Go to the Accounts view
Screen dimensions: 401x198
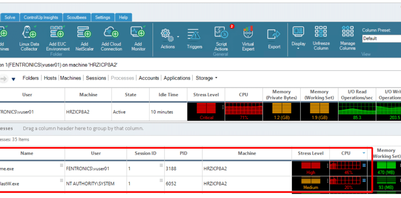149,78
